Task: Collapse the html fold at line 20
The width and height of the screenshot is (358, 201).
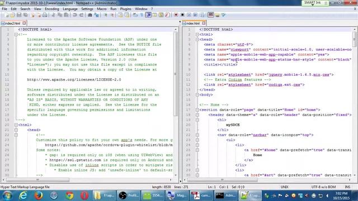Action: (x=16, y=125)
